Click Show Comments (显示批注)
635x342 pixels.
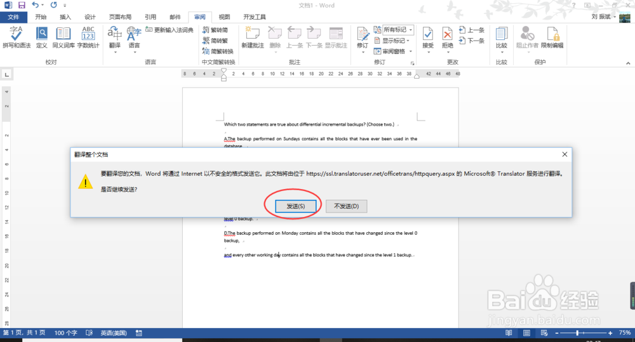click(x=336, y=37)
